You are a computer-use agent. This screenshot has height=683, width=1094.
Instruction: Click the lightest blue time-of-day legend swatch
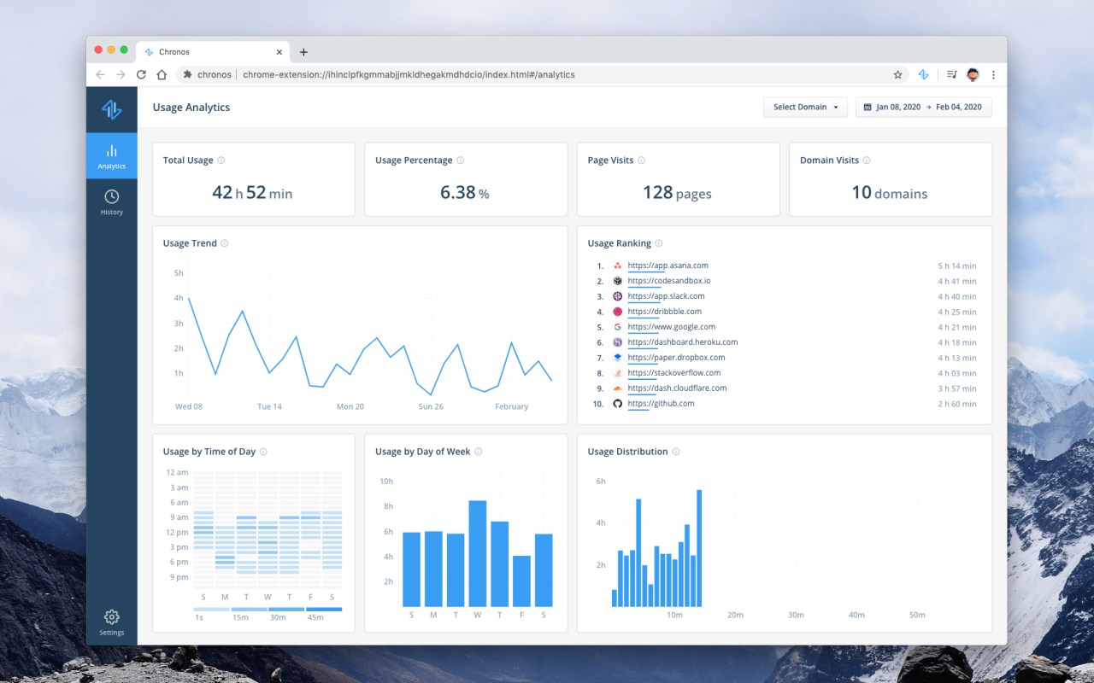(x=212, y=609)
